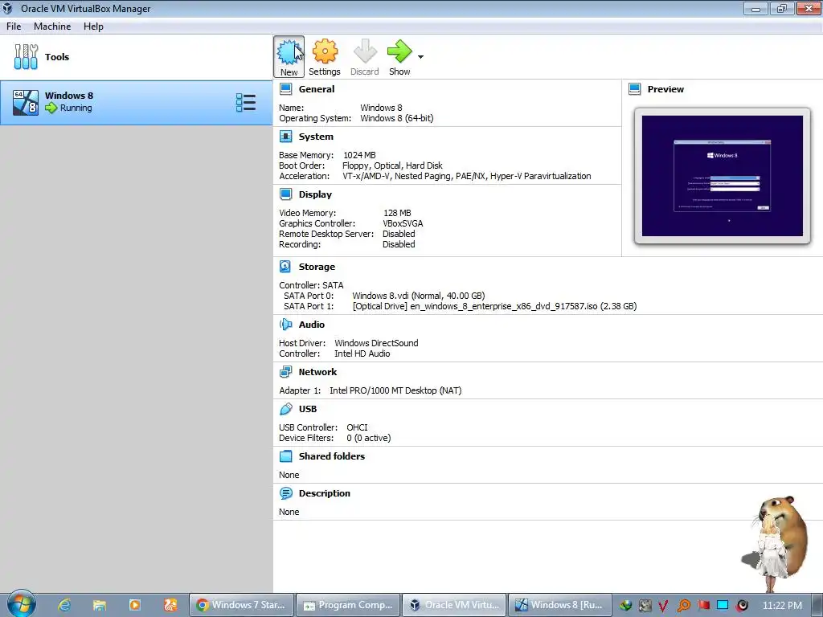
Task: Click the Floppy, Optical, Hard Disk boot order
Action: point(392,165)
